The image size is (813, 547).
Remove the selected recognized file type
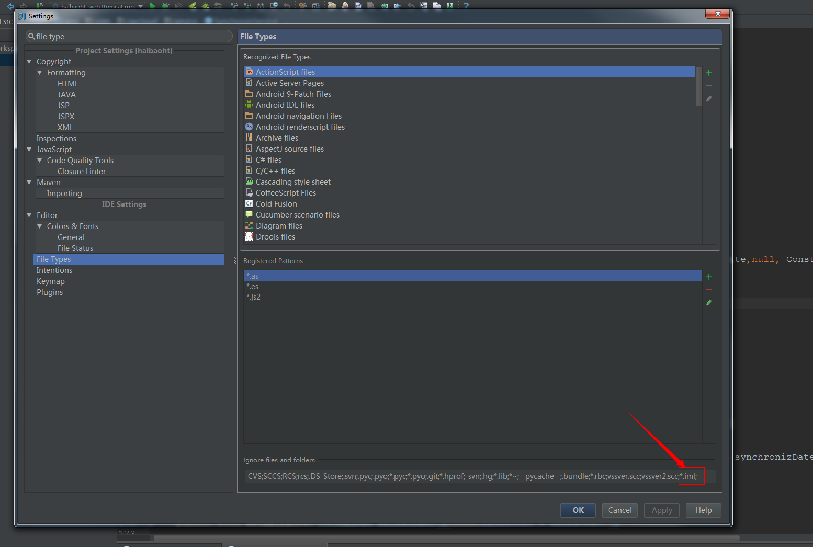(709, 86)
